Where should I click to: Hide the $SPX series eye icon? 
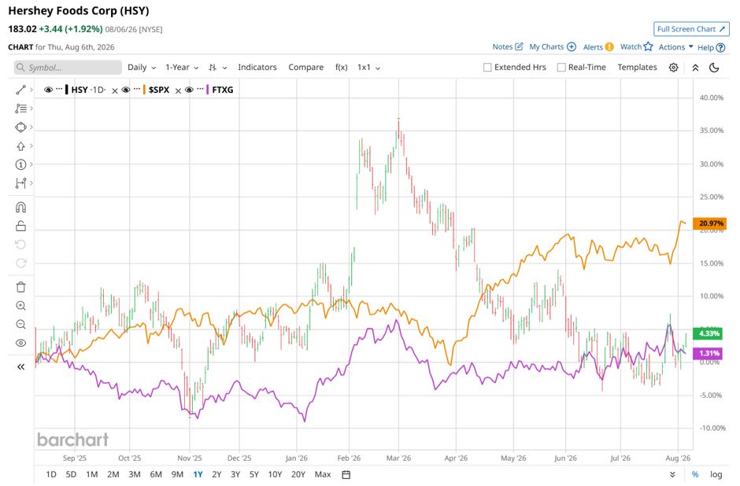point(125,90)
